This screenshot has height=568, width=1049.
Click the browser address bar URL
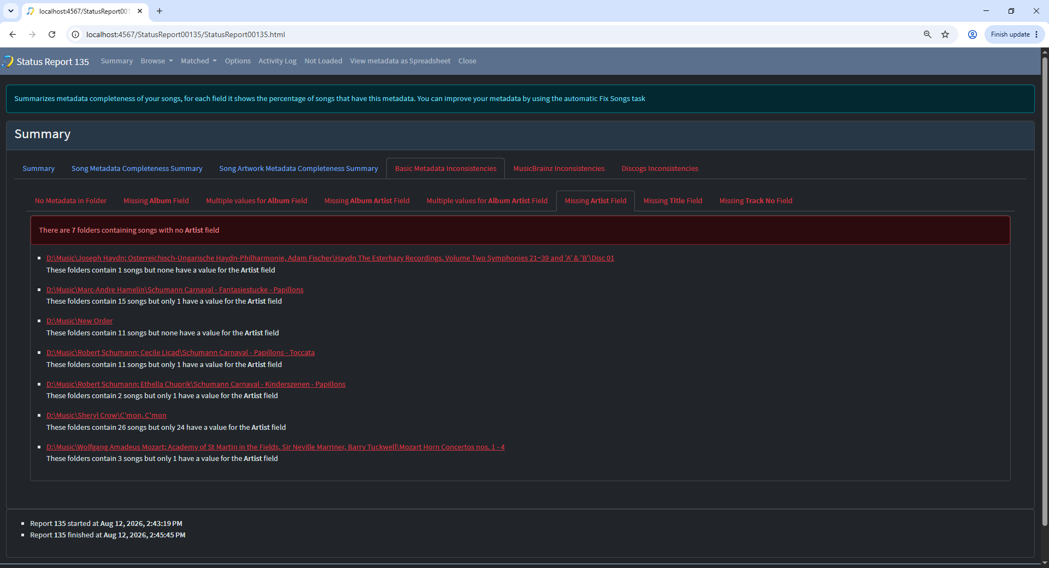[186, 34]
